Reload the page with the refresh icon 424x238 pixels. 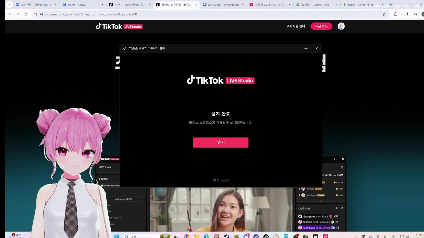point(26,14)
